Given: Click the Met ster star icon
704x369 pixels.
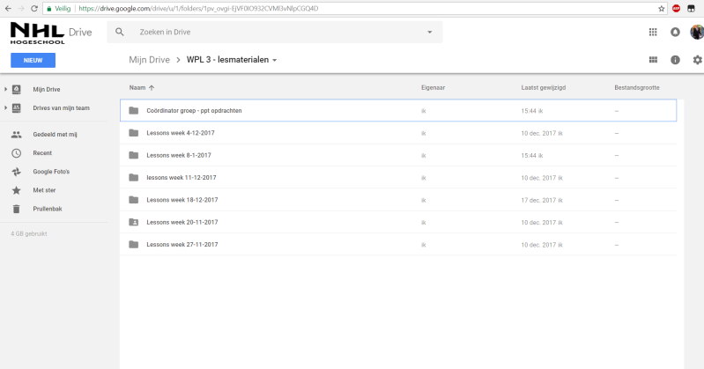Looking at the screenshot, I should pos(16,190).
